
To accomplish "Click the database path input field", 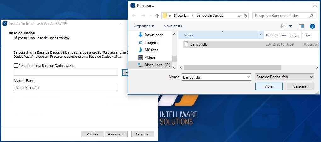I will pyautogui.click(x=66, y=73).
